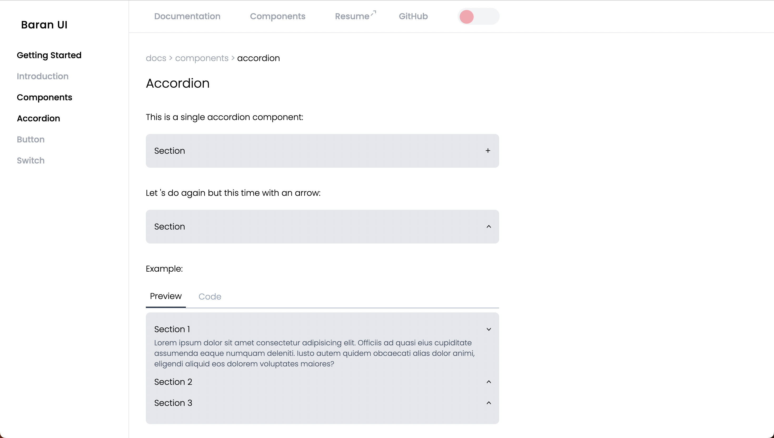Click the chevron-up icon on Section 2
Viewport: 774px width, 438px height.
click(488, 382)
